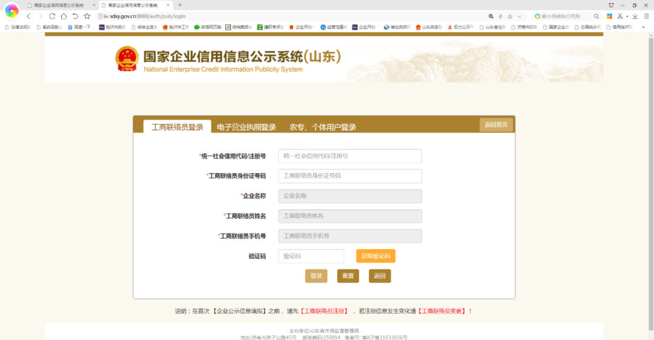Open the downloads arrow icon
The height and width of the screenshot is (340, 654).
635,16
